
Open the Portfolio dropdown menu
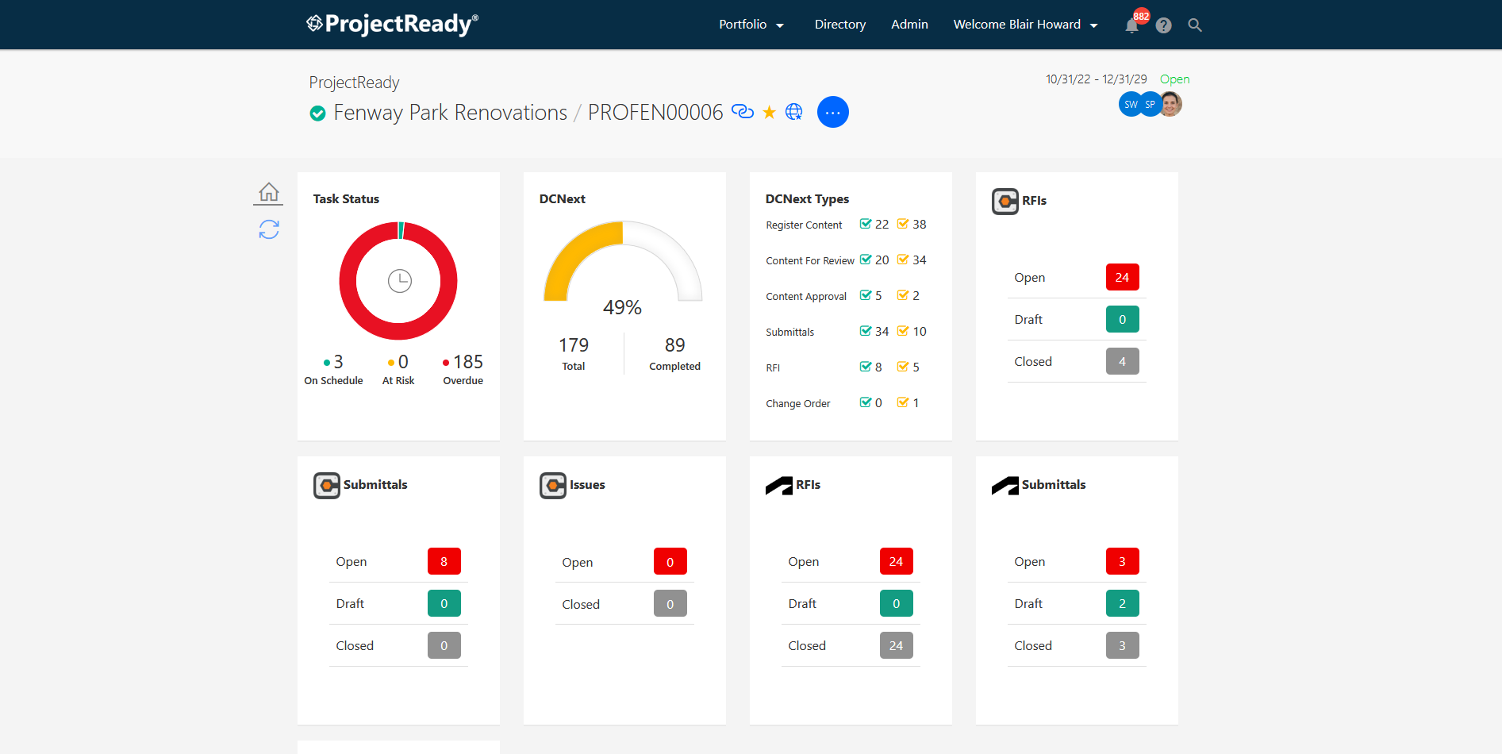click(751, 25)
